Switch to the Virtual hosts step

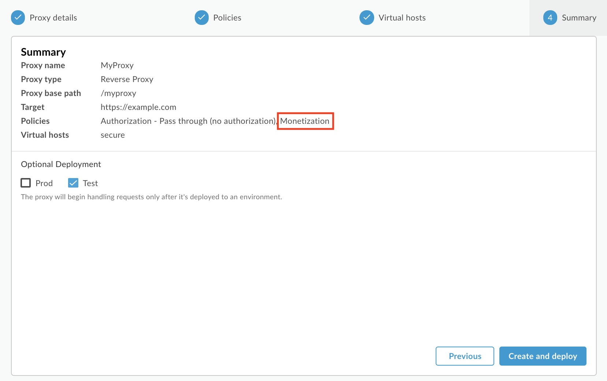[402, 18]
